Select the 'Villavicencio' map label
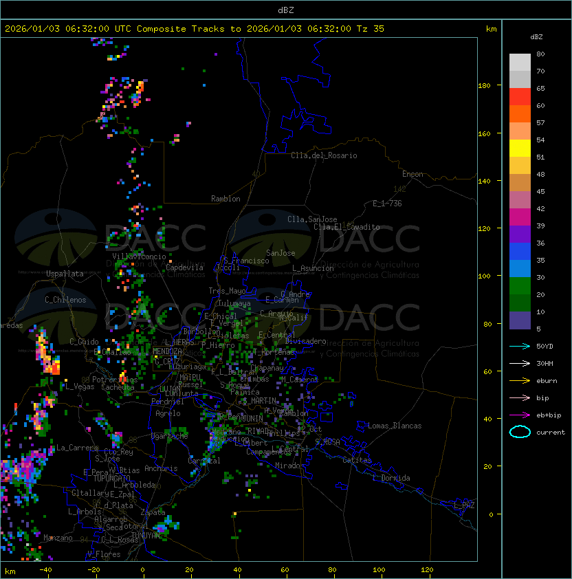Image resolution: width=572 pixels, height=579 pixels. click(139, 256)
